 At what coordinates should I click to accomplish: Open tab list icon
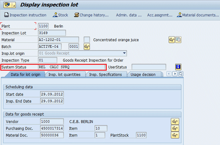coord(181,74)
